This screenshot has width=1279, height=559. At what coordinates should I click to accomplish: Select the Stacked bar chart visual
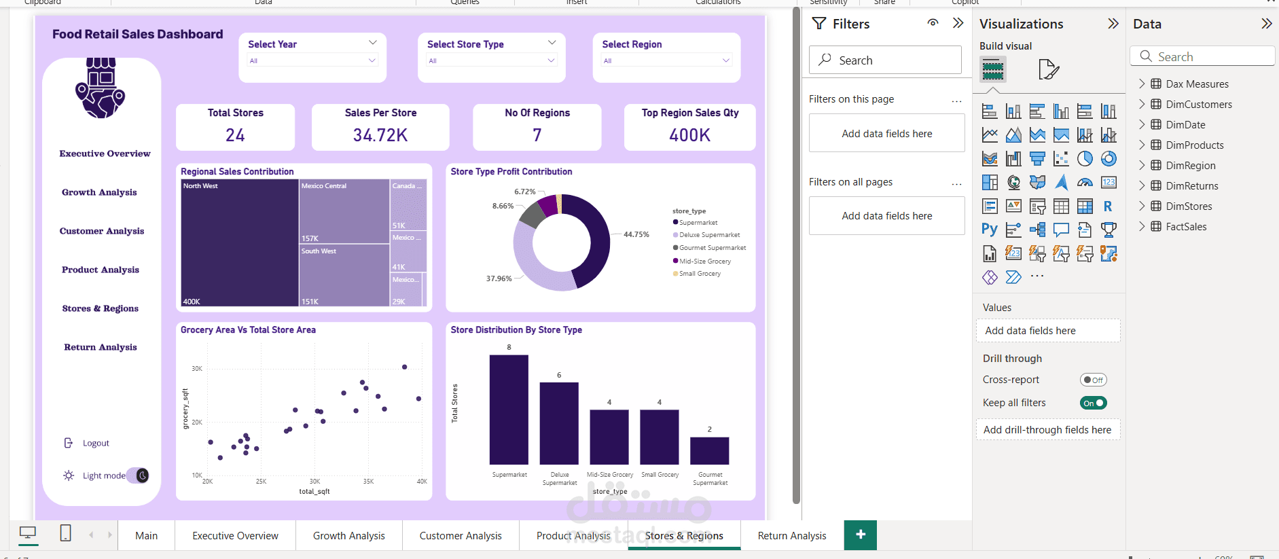pyautogui.click(x=990, y=111)
